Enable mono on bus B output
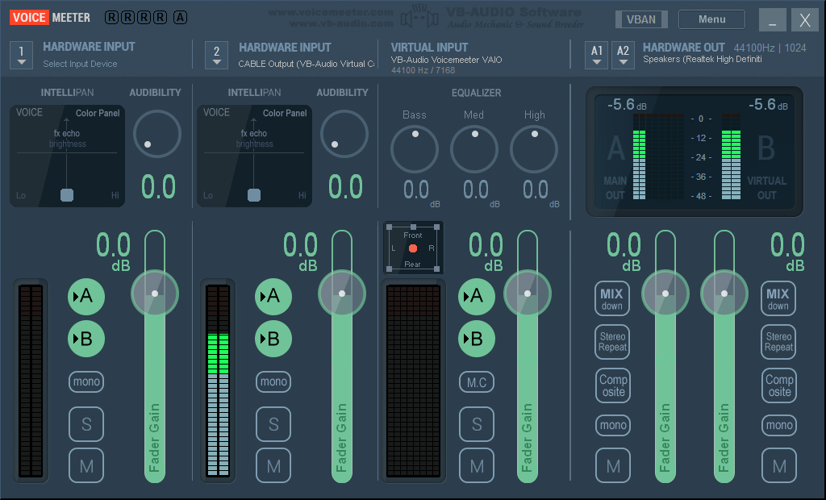The image size is (826, 500). pyautogui.click(x=779, y=425)
